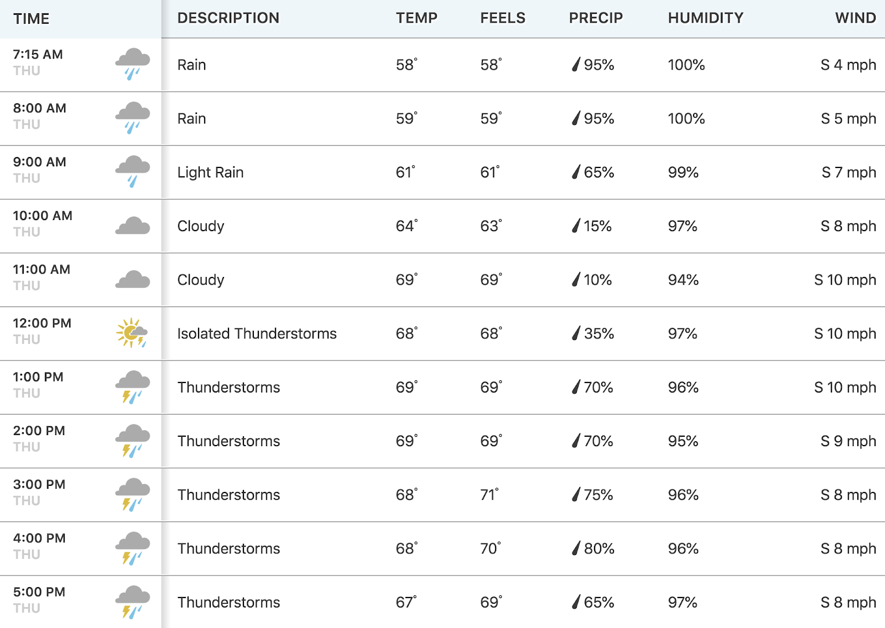885x628 pixels.
Task: Click the thunderstorm icon at 1:00 PM
Action: point(132,387)
